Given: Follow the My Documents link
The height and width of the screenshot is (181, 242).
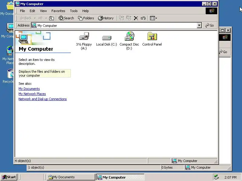Looking at the screenshot, I should pyautogui.click(x=29, y=89).
